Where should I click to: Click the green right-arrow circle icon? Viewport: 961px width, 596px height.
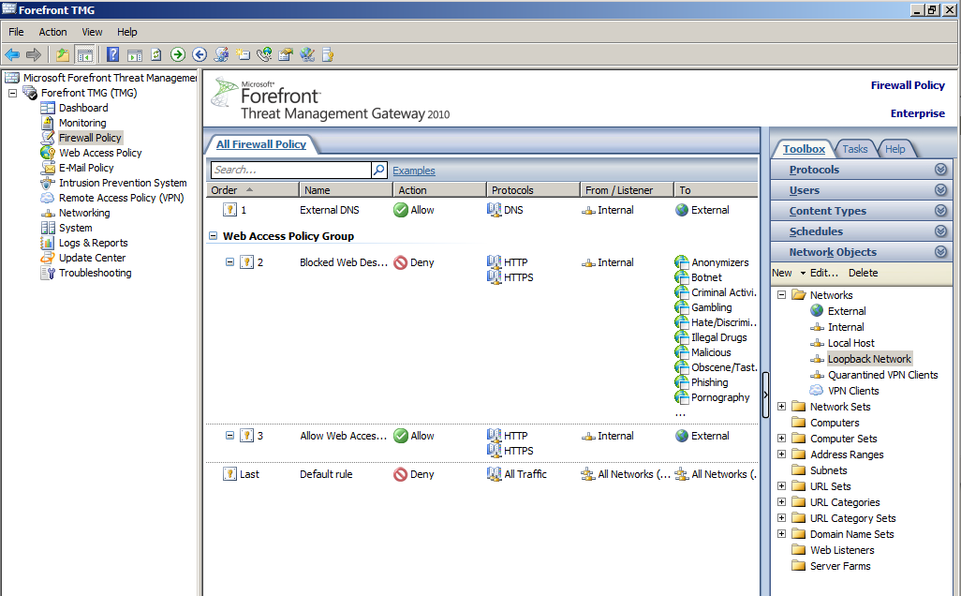[x=178, y=54]
